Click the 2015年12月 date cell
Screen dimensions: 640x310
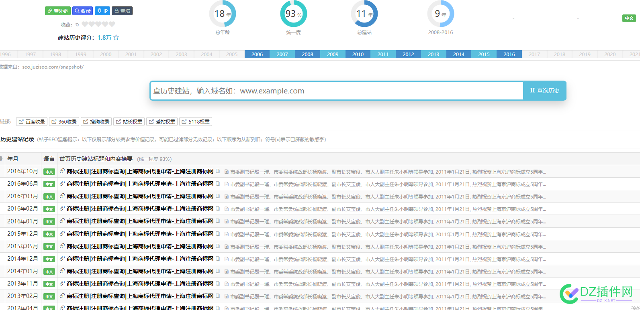click(x=22, y=234)
